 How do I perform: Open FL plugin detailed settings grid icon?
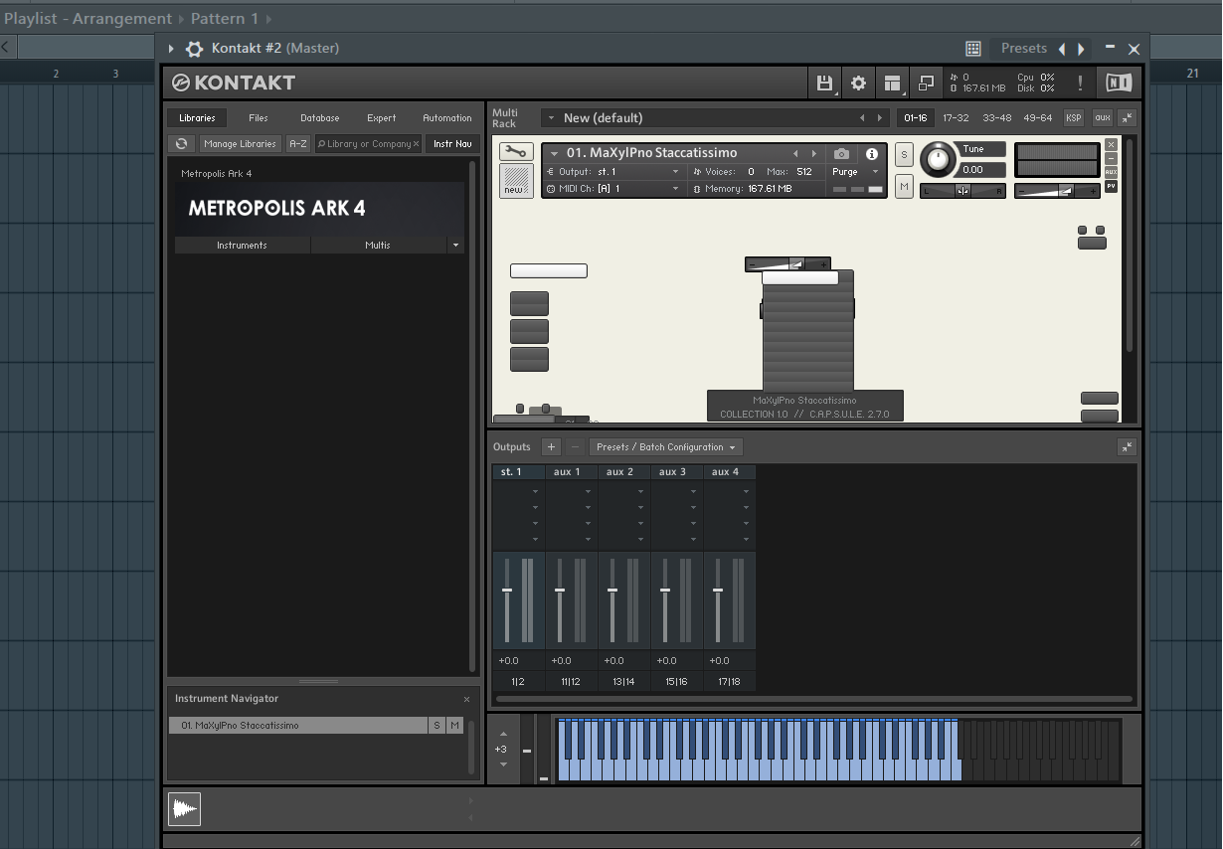pos(973,49)
